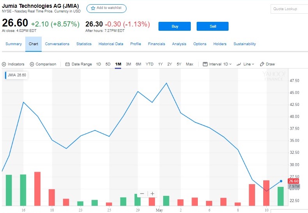
Task: Switch to the Statistics tab
Action: 84,44
